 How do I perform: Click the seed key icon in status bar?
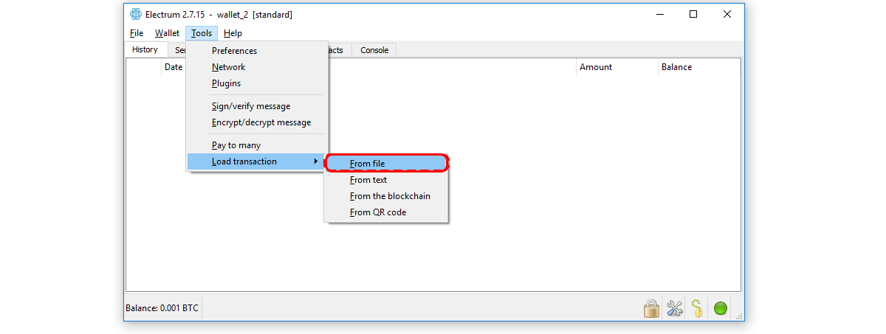[x=697, y=309]
